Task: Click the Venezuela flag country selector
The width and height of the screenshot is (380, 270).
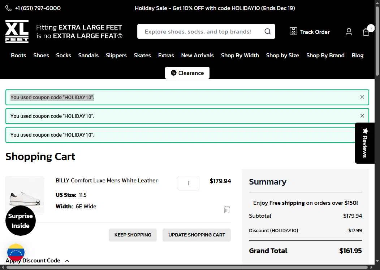Action: coord(16,252)
